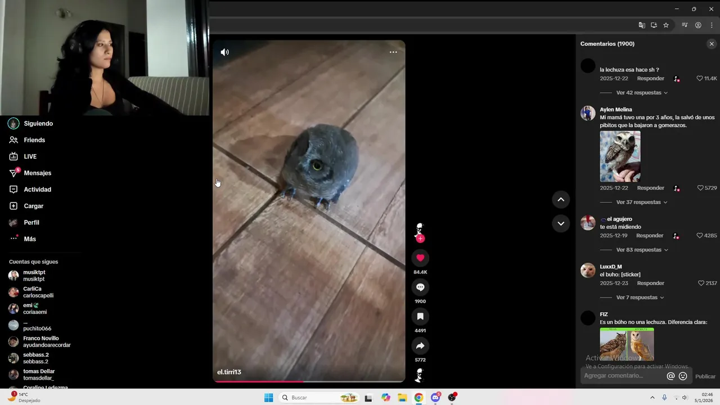Screen dimensions: 720x405
Task: Open followed account coriaaemi
Action: pos(34,308)
